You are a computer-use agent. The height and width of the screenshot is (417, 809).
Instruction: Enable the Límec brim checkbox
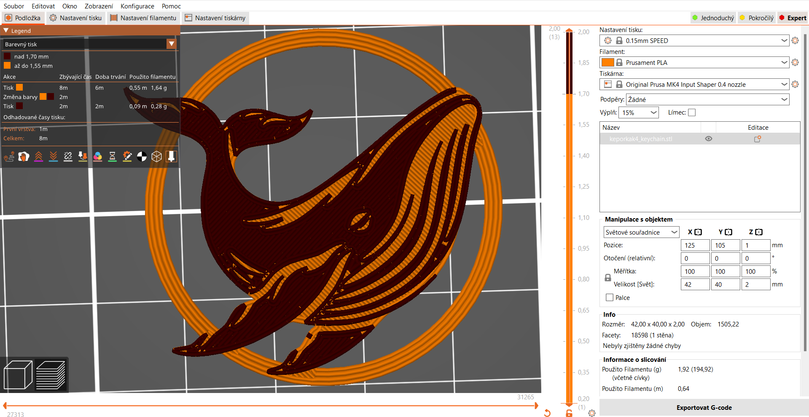tap(692, 112)
